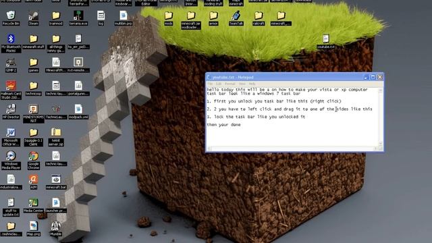
Task: Select the armor folder icon
Action: (x=213, y=18)
